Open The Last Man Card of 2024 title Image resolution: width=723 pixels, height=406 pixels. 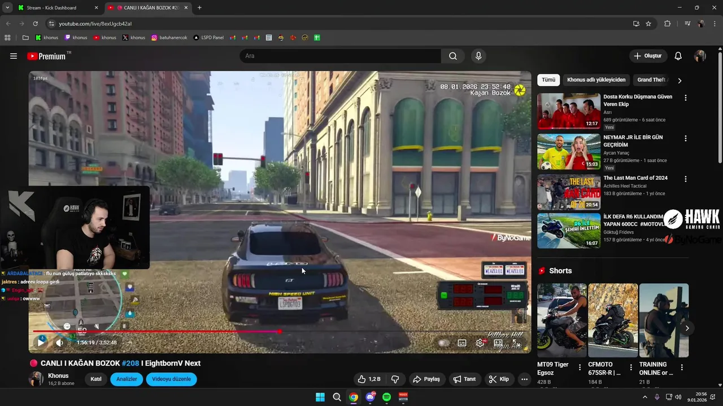635,178
